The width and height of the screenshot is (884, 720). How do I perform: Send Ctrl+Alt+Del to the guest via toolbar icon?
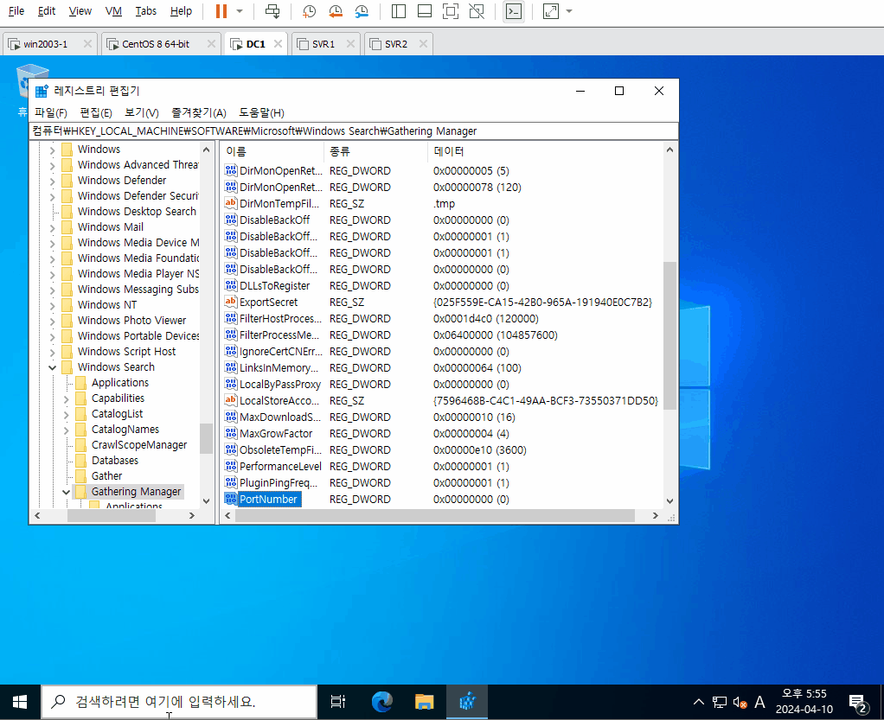(272, 11)
